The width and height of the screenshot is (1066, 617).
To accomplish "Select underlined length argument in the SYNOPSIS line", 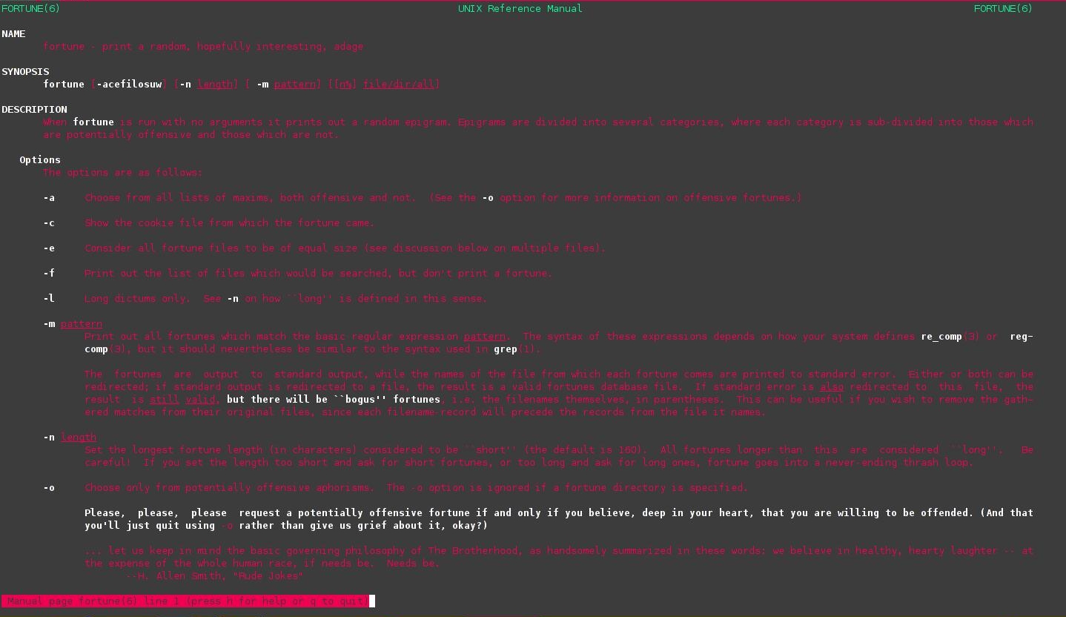I will [x=215, y=85].
